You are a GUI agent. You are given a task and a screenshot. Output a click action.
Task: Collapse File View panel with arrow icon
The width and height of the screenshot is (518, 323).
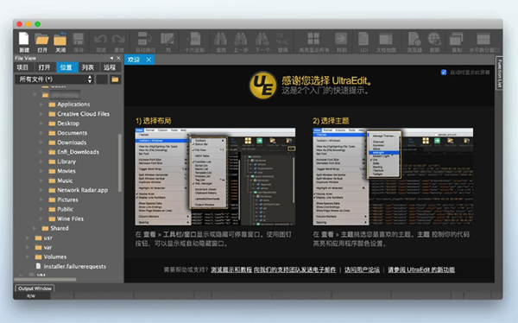(x=111, y=58)
